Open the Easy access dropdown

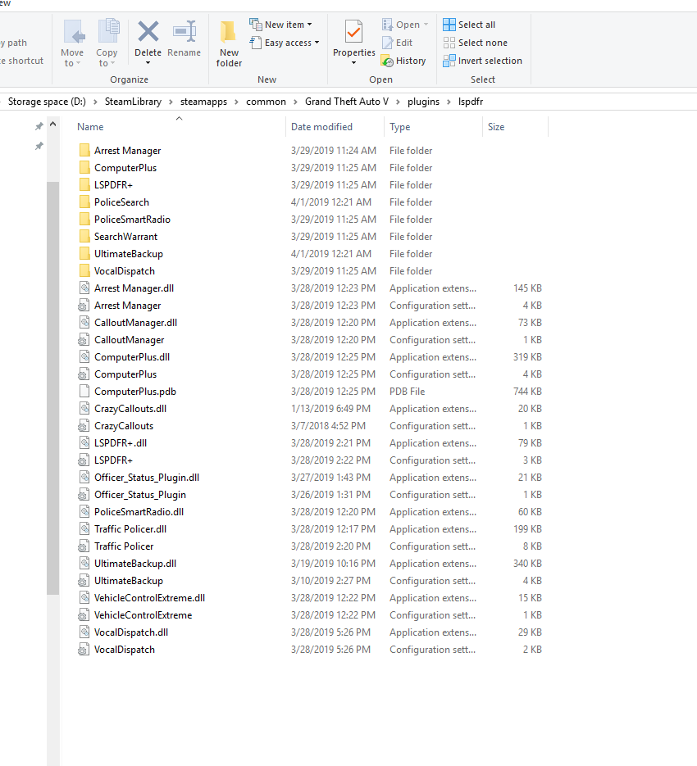click(285, 43)
